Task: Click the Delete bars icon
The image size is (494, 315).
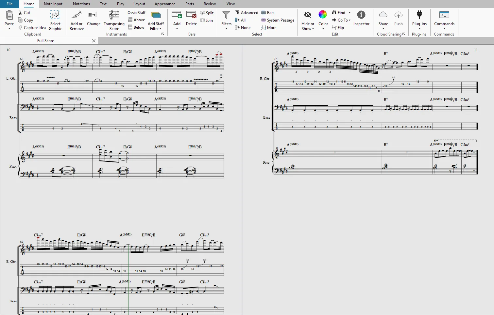Action: pos(191,15)
